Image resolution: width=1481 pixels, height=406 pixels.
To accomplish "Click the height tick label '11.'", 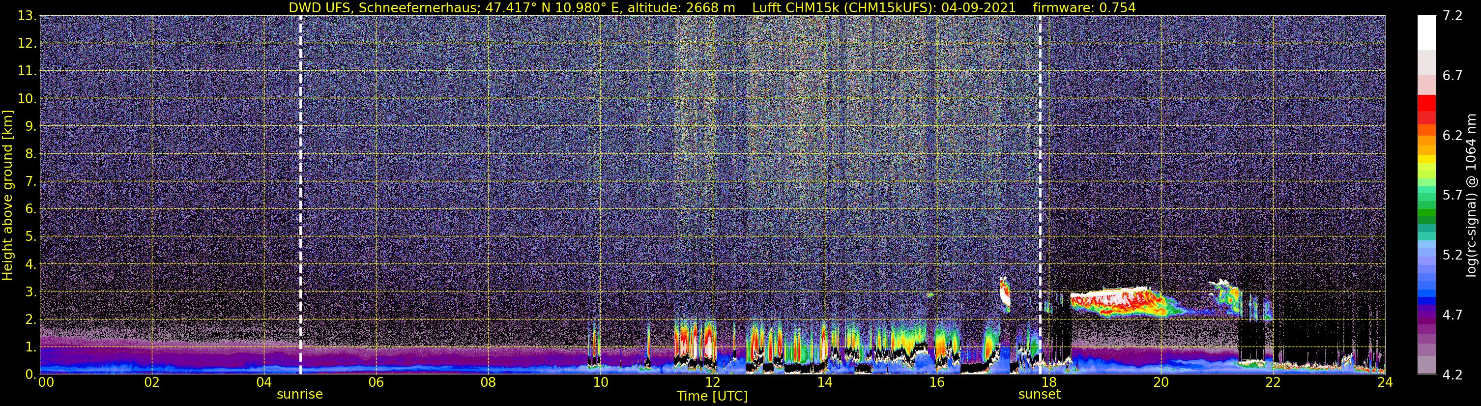I will point(27,71).
